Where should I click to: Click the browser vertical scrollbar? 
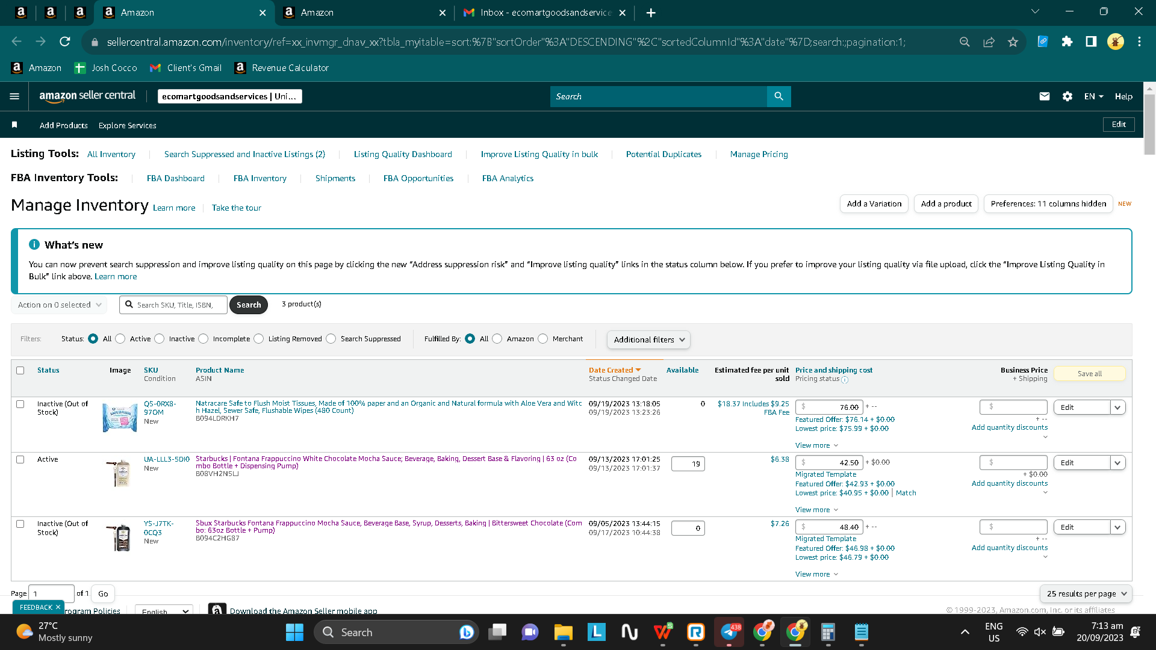point(1149,125)
